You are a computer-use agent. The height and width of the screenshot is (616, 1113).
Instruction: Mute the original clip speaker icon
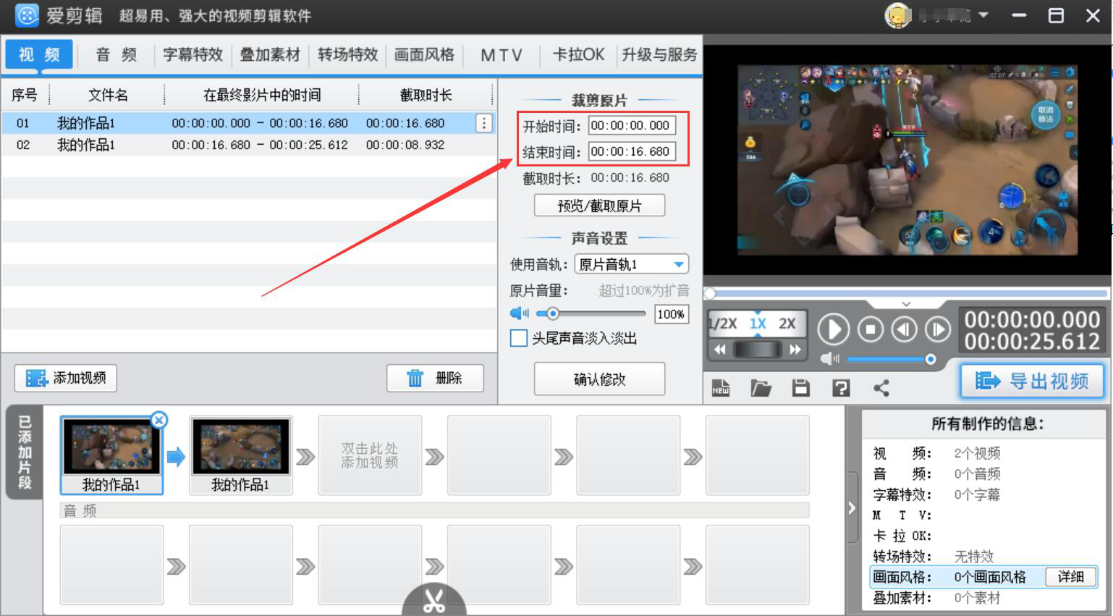[x=519, y=313]
